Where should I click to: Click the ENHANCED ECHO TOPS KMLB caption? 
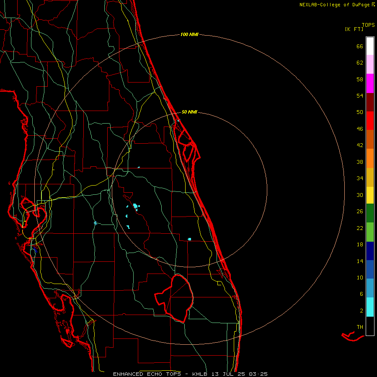[x=190, y=374]
